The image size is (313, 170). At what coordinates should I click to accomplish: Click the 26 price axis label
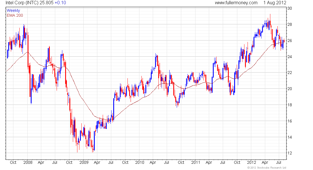click(289, 41)
